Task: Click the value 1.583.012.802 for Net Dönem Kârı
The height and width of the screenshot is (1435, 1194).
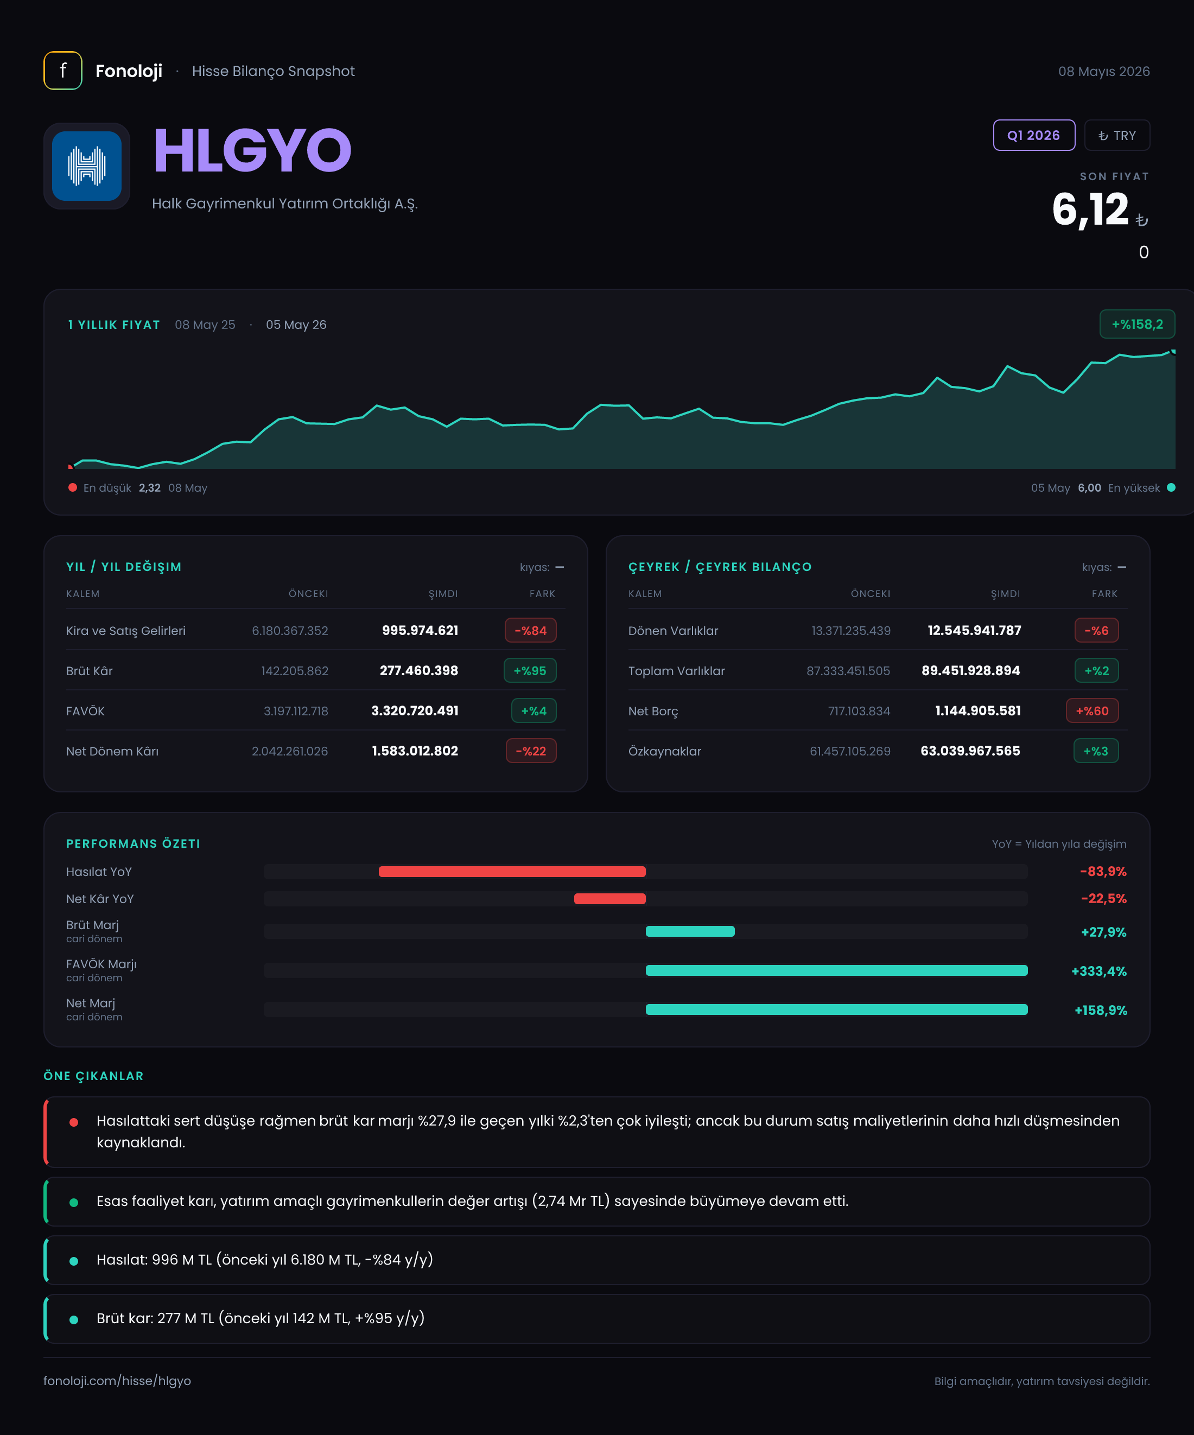Action: click(x=415, y=751)
